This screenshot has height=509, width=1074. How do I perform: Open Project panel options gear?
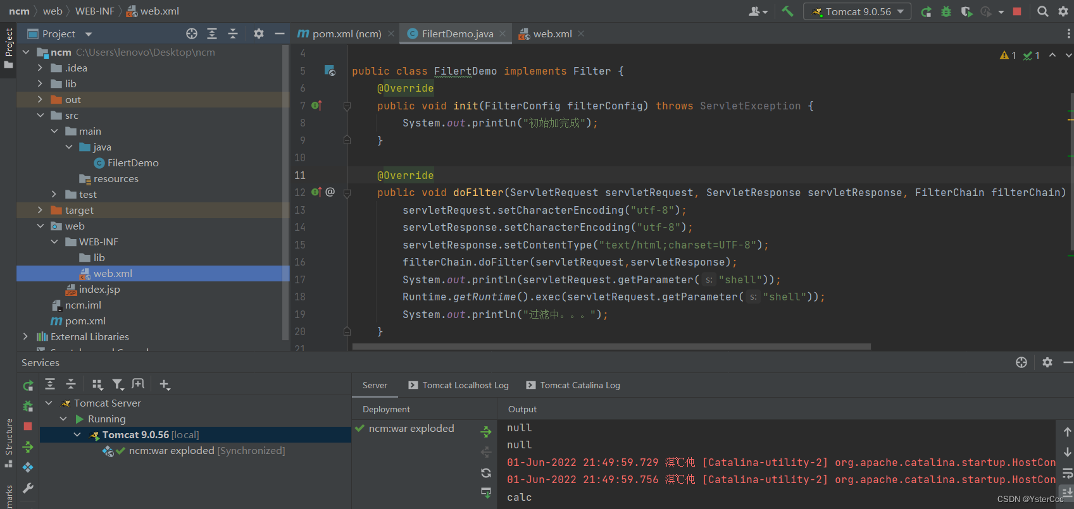[x=259, y=34]
